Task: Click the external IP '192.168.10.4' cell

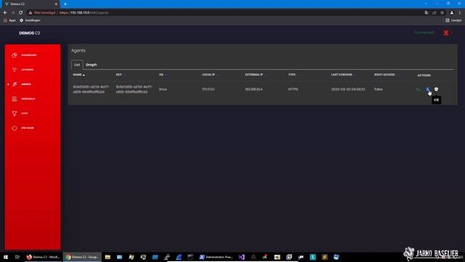Action: coord(254,90)
